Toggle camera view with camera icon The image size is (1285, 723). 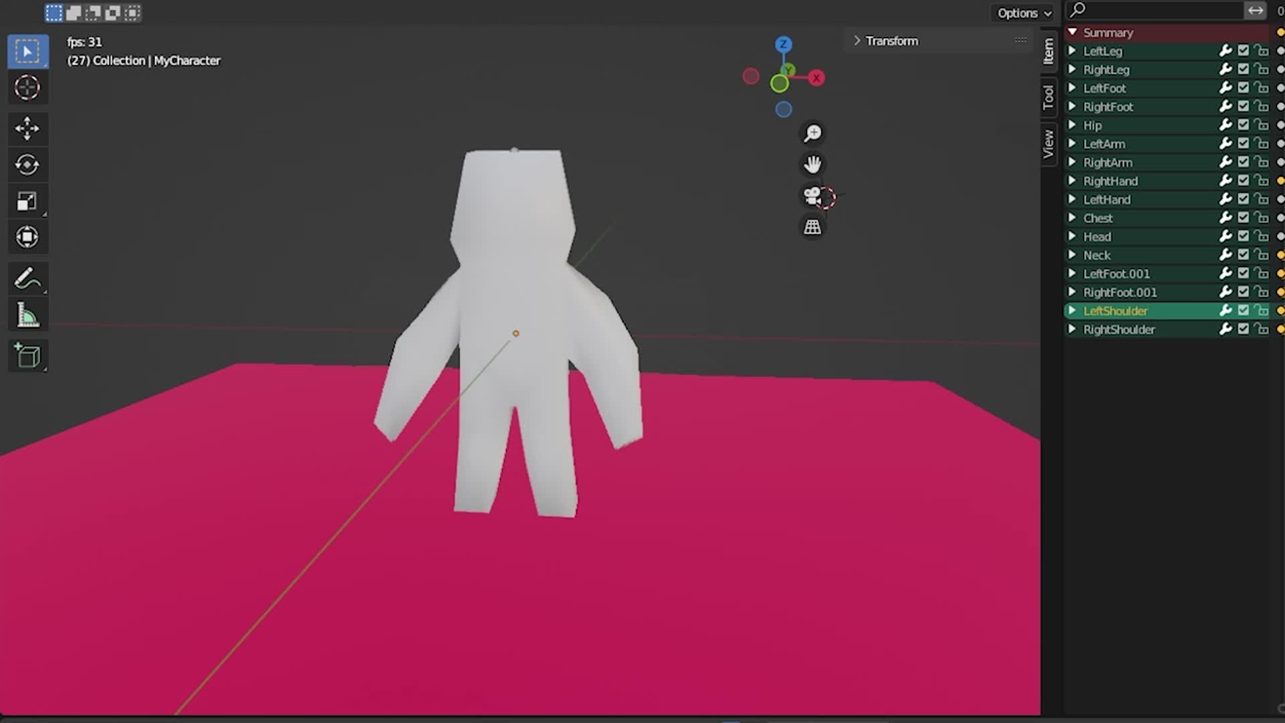pos(812,196)
